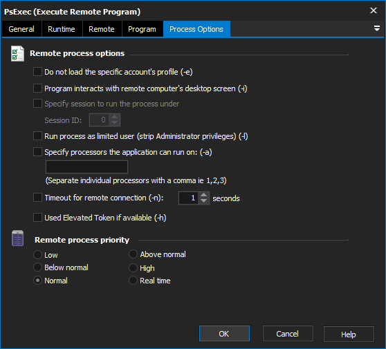Select Real time priority option

133,281
